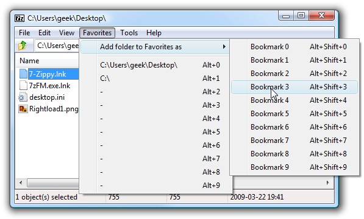The width and height of the screenshot is (364, 219).
Task: Choose empty favorite slot Alt+2
Action: (x=155, y=92)
